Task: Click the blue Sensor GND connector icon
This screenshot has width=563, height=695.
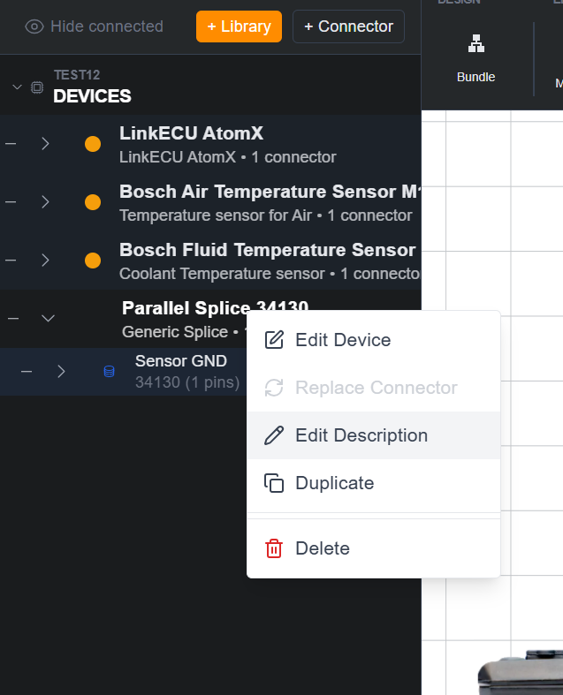Action: 109,372
